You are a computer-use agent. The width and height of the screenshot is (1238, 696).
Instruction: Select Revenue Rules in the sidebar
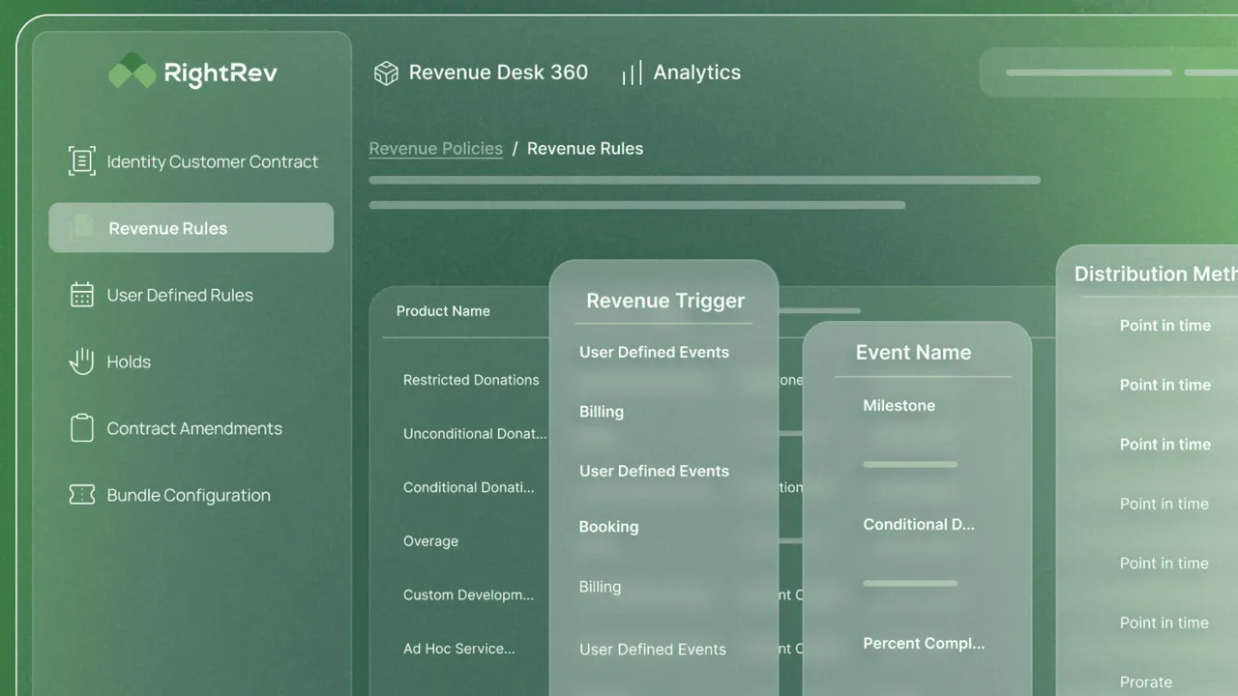(192, 228)
